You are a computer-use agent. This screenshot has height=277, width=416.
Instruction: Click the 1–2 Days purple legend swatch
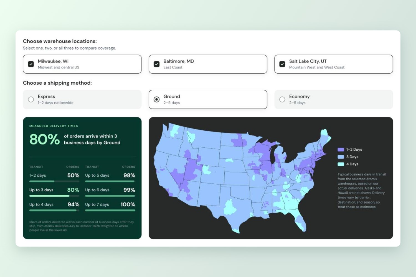[x=341, y=150]
